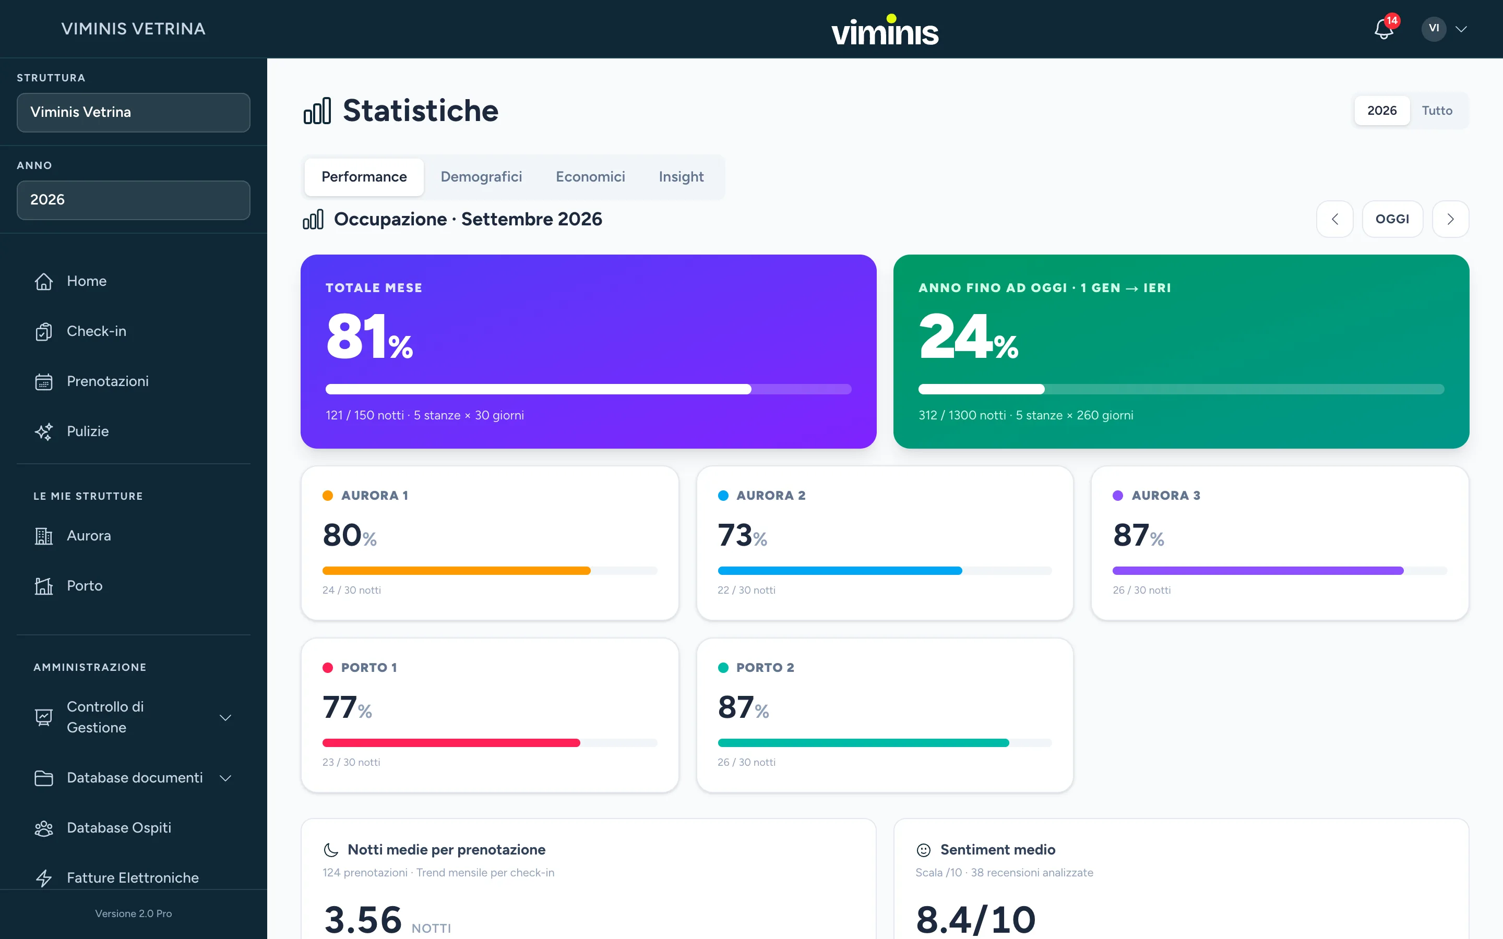
Task: Click the Totale Mese progress bar
Action: (588, 389)
